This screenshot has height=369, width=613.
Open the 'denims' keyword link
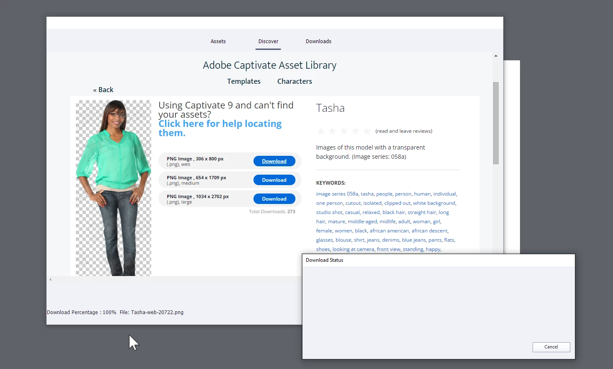[x=391, y=240]
